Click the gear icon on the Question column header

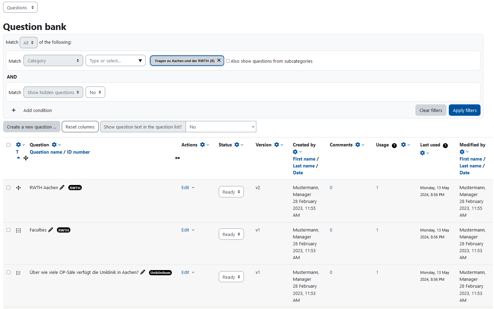54,144
